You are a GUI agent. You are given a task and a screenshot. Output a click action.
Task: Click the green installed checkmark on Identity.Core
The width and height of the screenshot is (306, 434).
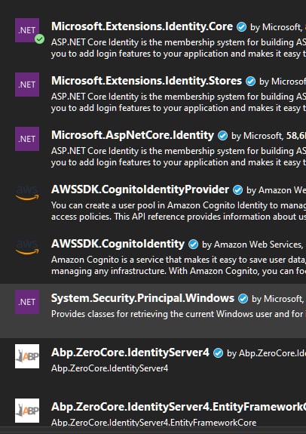coord(39,39)
